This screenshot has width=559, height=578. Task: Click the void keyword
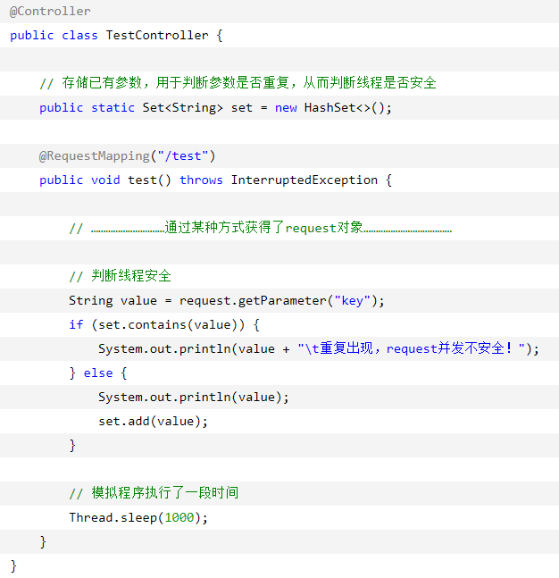click(x=105, y=180)
